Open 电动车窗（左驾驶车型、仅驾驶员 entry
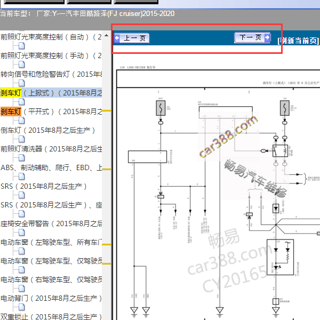 (x=51, y=261)
